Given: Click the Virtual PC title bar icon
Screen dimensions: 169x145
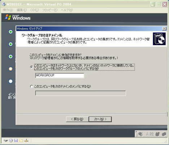Looking at the screenshot, I should pos(4,4).
